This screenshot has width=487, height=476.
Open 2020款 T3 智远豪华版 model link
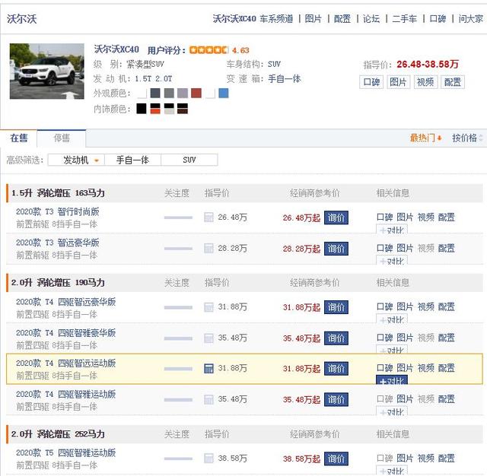58,243
